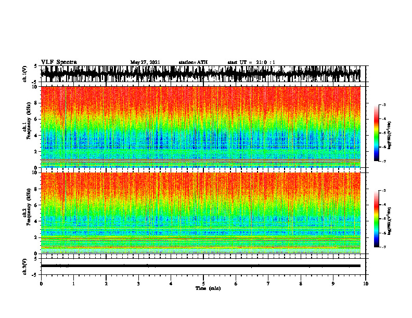Screen dimensions: 412x318
Task: Click the "8" kHz tick on ch.2 frequency axis
Action: point(36,189)
